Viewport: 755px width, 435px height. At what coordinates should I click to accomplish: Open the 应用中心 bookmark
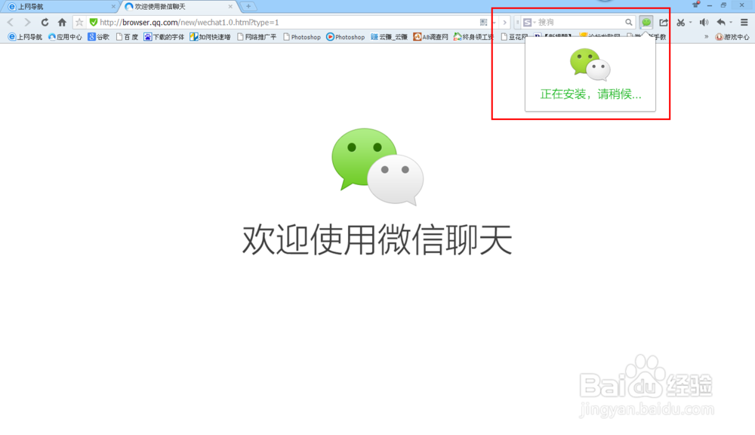coord(65,36)
